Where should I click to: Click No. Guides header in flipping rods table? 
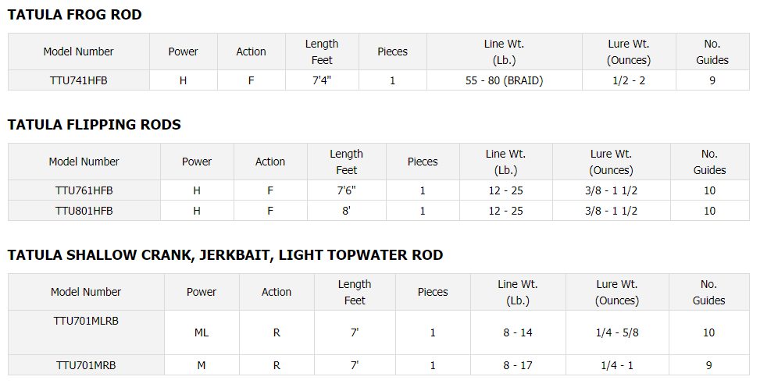(x=709, y=162)
